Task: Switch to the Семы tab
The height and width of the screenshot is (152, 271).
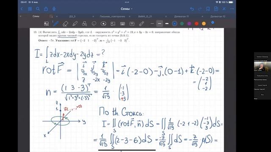Action: click(36, 16)
